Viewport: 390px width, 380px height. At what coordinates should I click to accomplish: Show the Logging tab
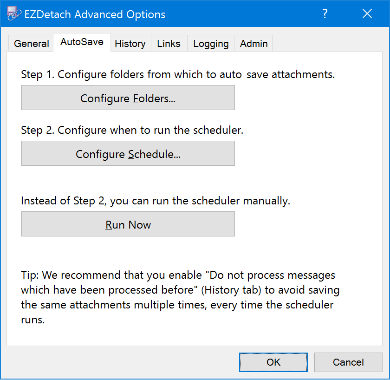click(211, 44)
